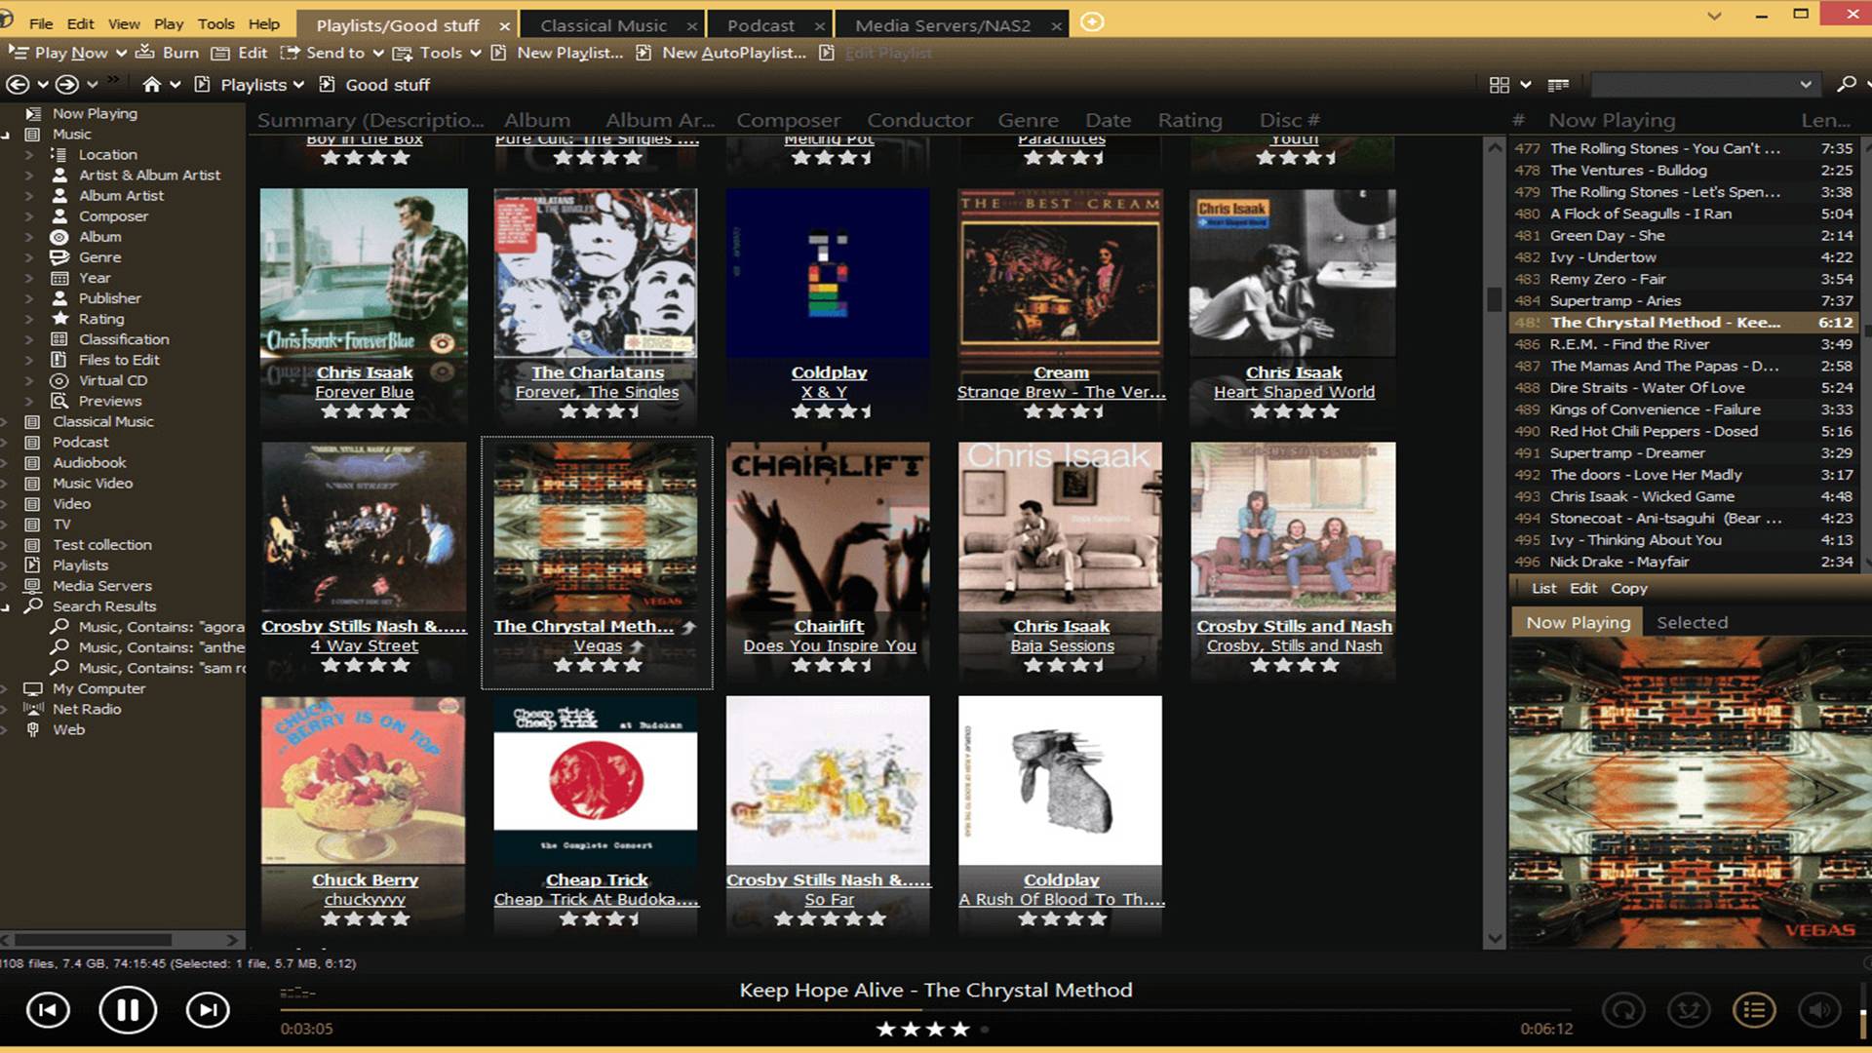Mute the volume with the speaker icon

pyautogui.click(x=1818, y=1010)
